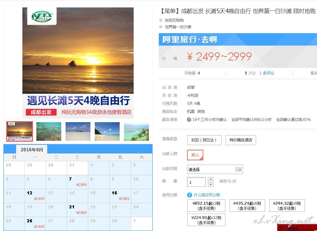Choose the ¥294.32起x9期 installment option
317x231 pixels.
point(287,206)
